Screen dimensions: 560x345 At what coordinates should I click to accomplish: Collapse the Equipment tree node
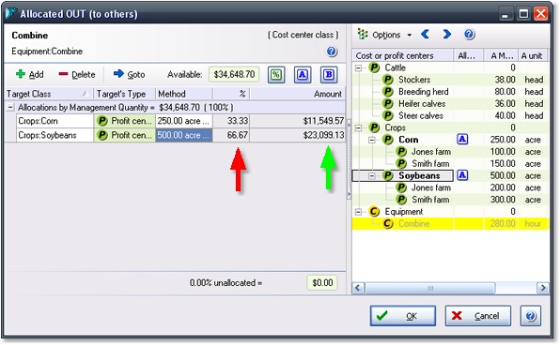tap(359, 212)
